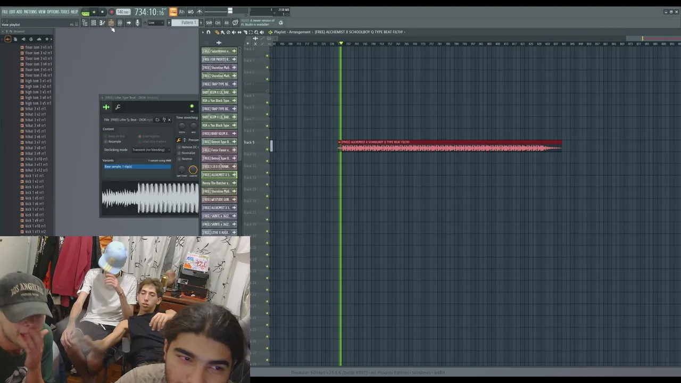
Task: Click the tempo value 140
Action: pyautogui.click(x=123, y=12)
